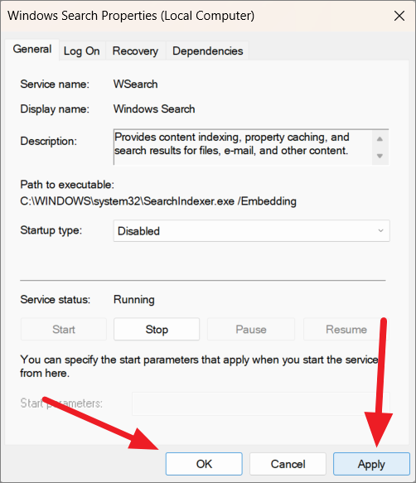Cancel the service property changes
416x483 pixels.
(288, 464)
